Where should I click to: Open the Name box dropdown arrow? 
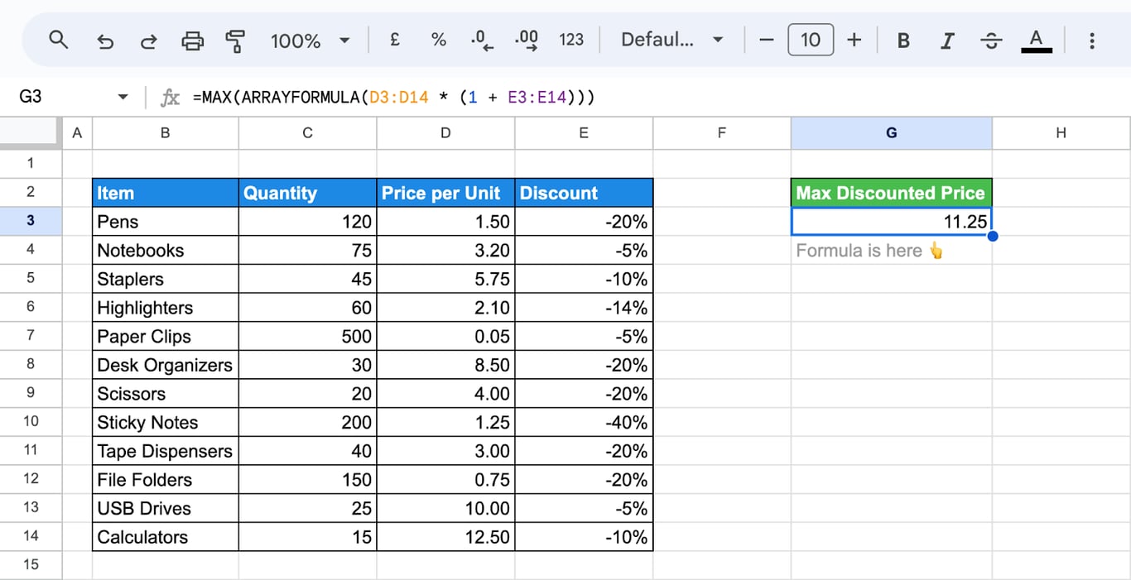click(123, 98)
